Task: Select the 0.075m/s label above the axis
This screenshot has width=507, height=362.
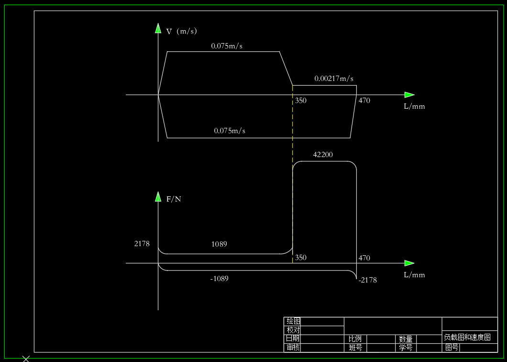Action: 227,46
